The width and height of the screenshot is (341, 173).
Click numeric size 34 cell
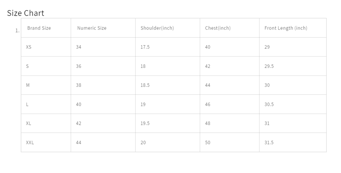[79, 47]
